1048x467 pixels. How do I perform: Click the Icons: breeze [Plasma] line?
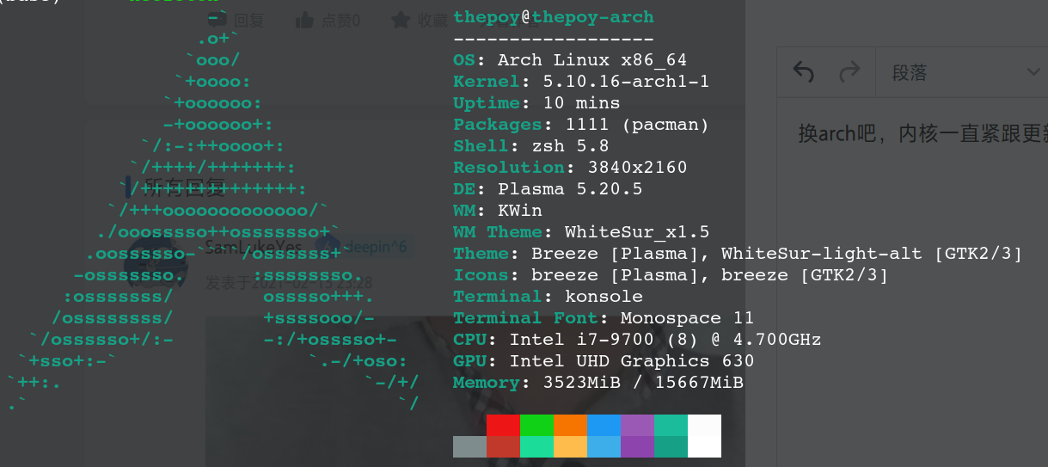pos(671,275)
